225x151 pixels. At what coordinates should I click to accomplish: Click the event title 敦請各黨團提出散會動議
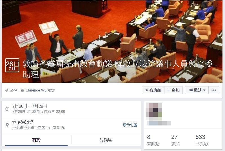[x=67, y=64]
